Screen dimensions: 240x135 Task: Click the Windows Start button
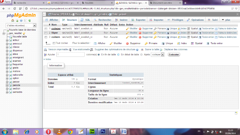[x=5, y=132]
